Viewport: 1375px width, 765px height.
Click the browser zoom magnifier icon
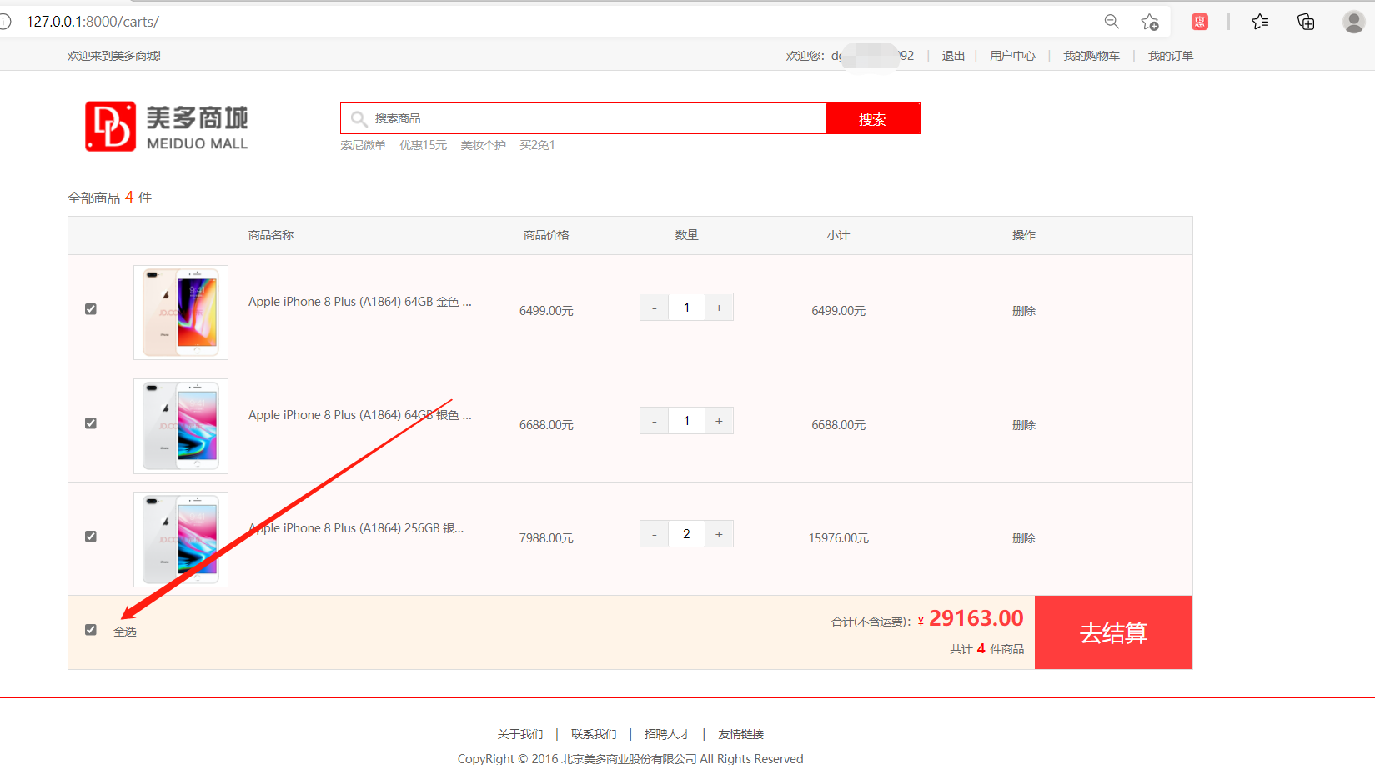(1112, 22)
